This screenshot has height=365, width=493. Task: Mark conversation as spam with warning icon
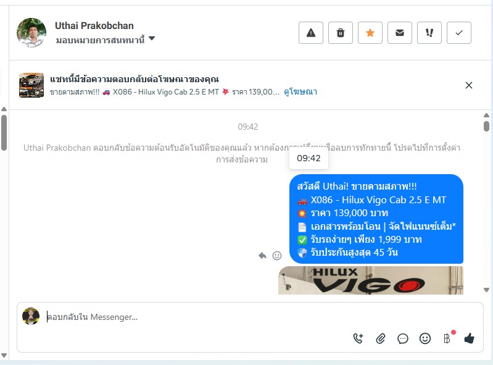click(310, 33)
